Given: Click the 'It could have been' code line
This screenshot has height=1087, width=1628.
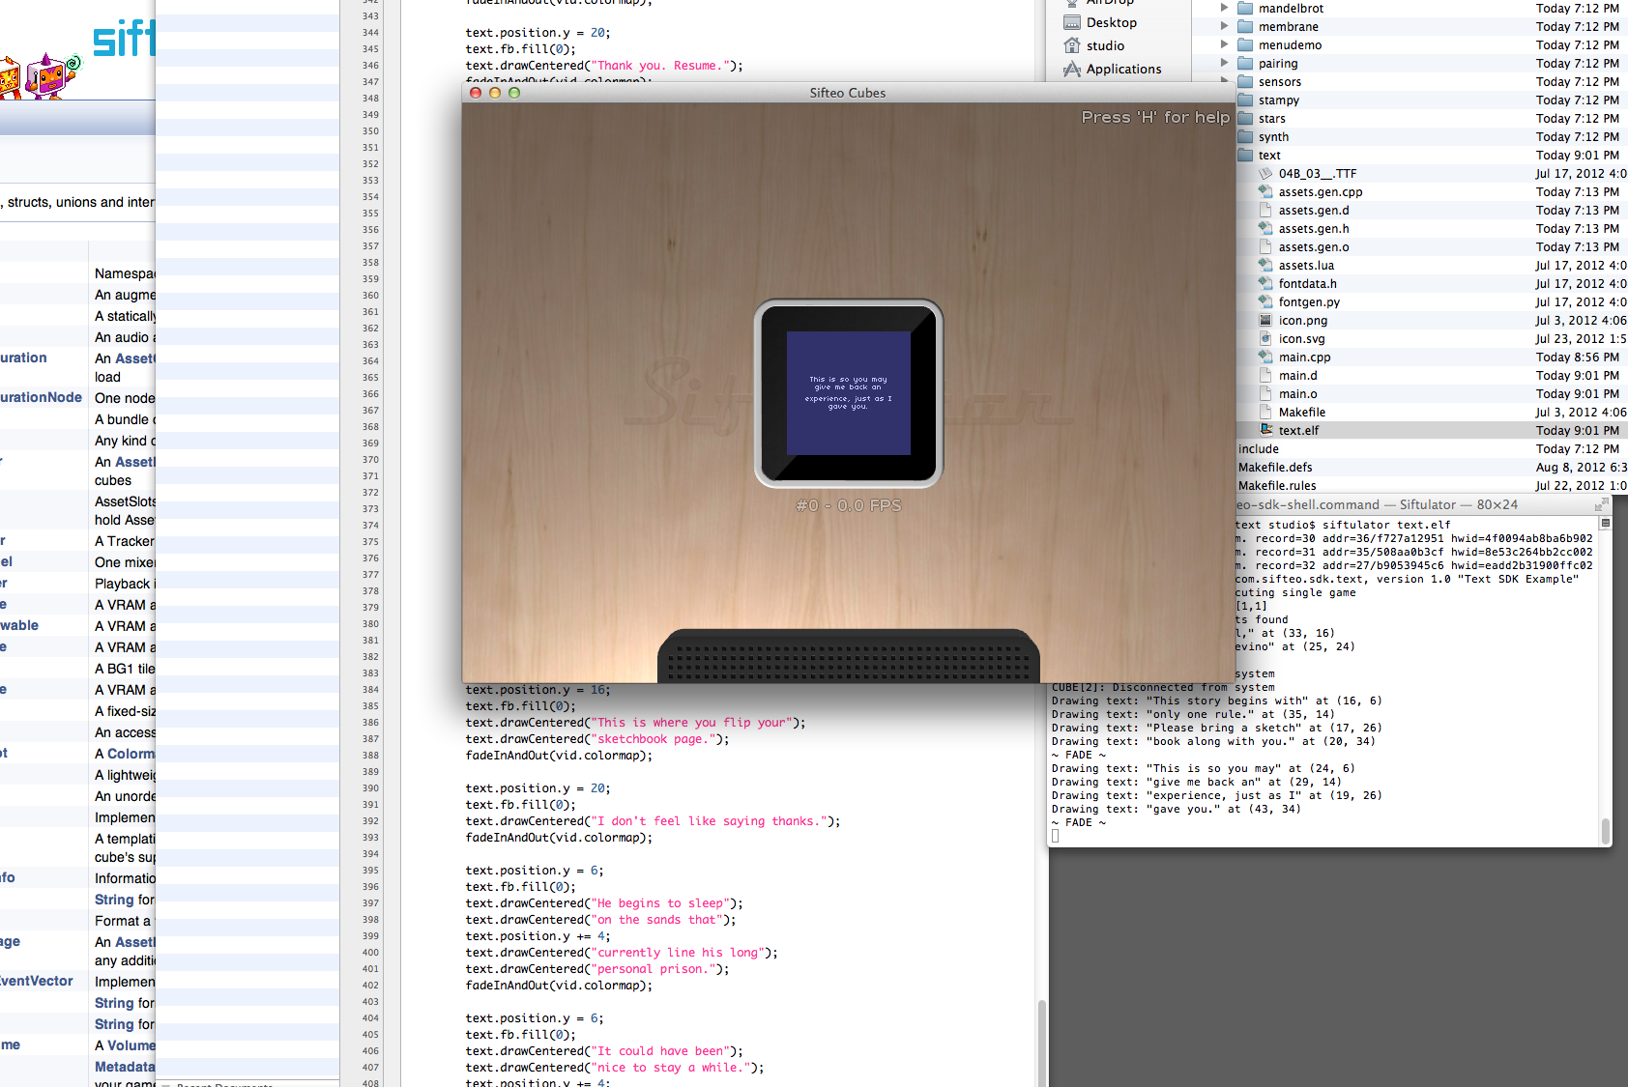Looking at the screenshot, I should [604, 1051].
